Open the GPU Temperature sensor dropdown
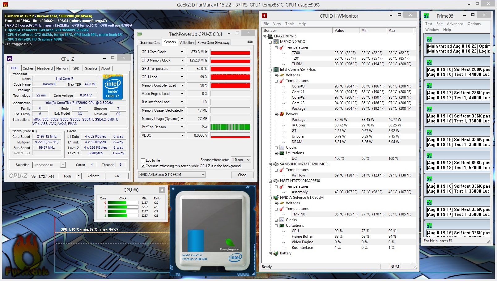497x281 pixels. (x=182, y=69)
